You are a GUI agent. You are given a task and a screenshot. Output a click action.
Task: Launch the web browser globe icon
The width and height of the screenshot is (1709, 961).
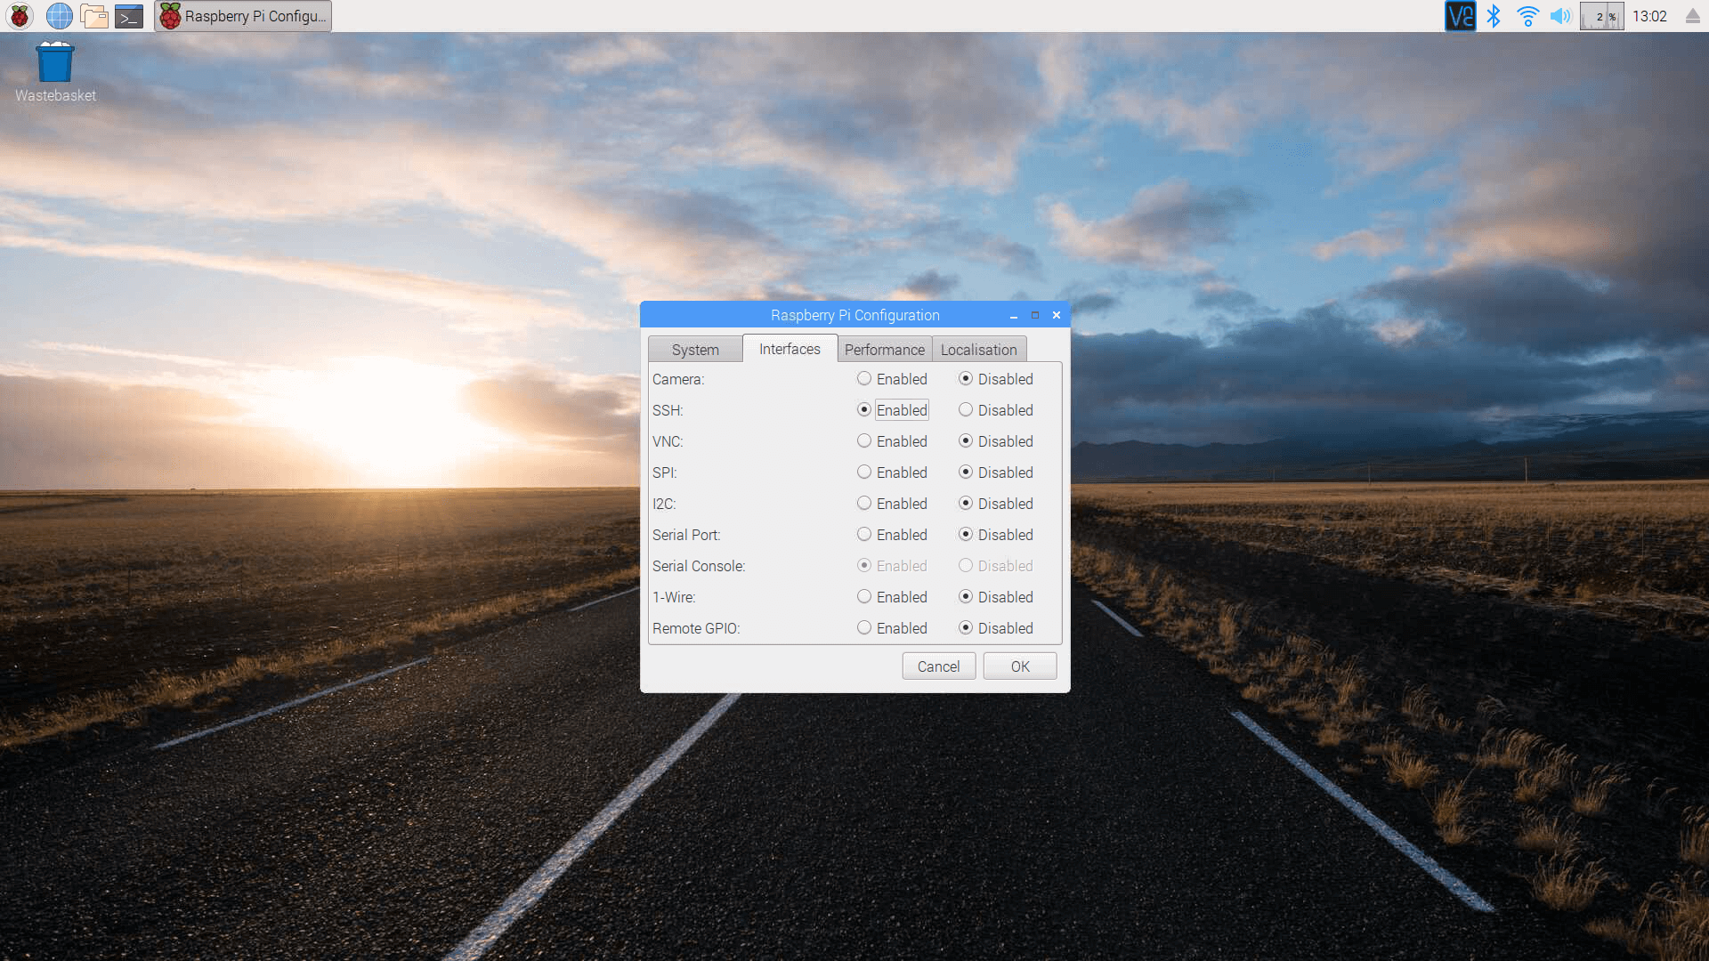pos(59,16)
